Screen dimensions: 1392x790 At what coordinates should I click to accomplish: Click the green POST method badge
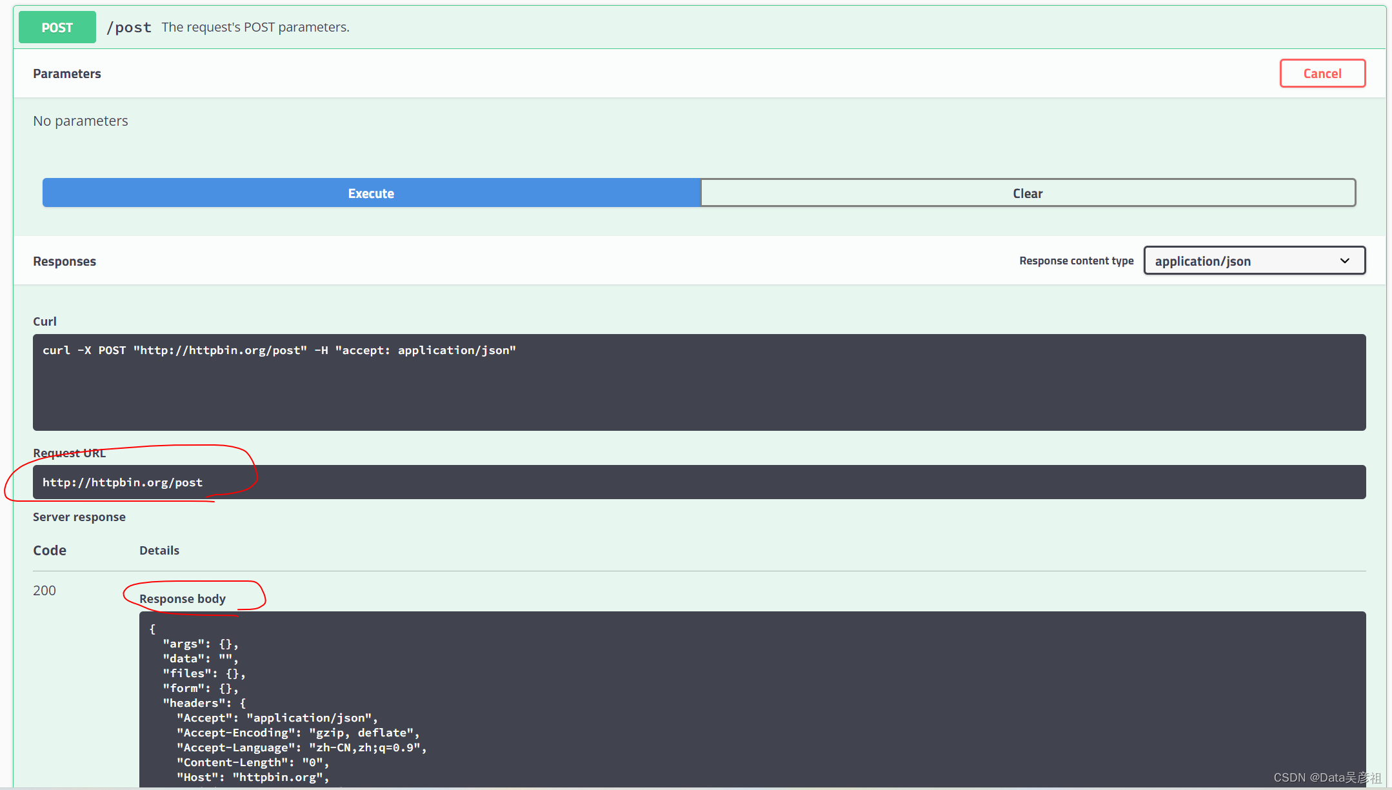coord(57,27)
